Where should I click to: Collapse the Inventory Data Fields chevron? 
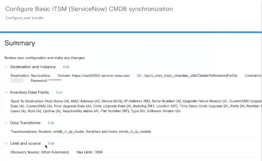(x=6, y=92)
